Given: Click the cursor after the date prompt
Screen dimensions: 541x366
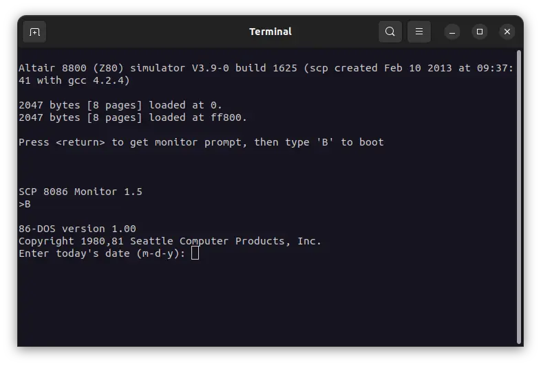Looking at the screenshot, I should 195,253.
